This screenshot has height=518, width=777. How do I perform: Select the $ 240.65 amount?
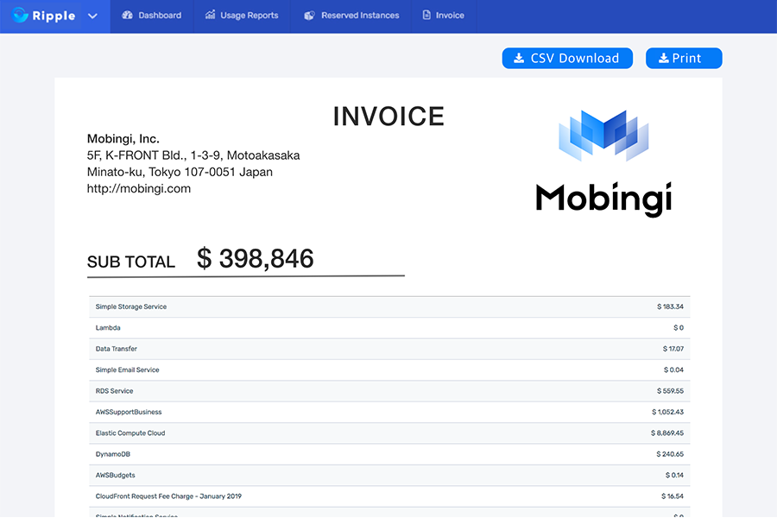pyautogui.click(x=670, y=454)
